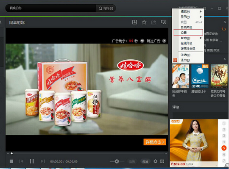
Task: Favorite the video with star icon
Action: pyautogui.click(x=144, y=22)
